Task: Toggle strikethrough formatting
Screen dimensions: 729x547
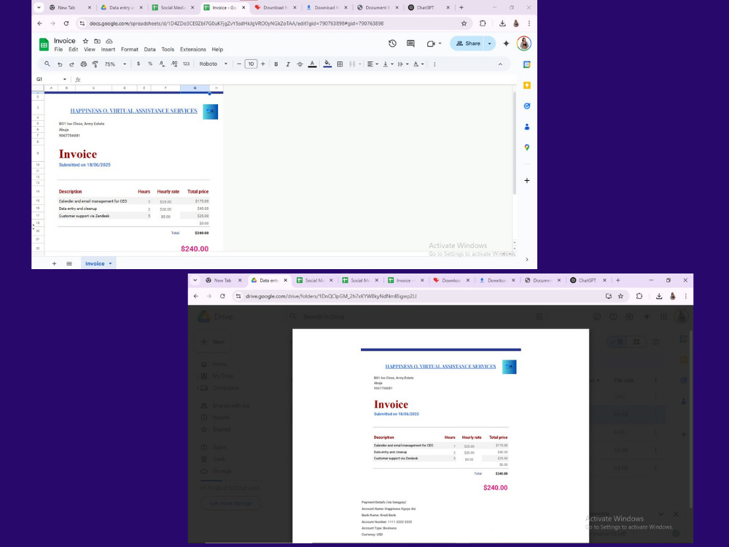Action: click(x=300, y=64)
